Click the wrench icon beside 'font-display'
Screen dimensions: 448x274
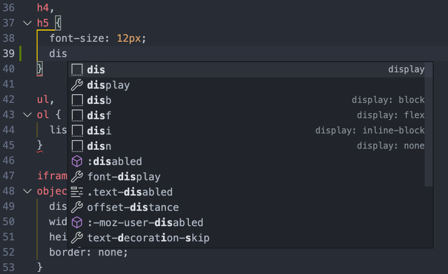(77, 177)
